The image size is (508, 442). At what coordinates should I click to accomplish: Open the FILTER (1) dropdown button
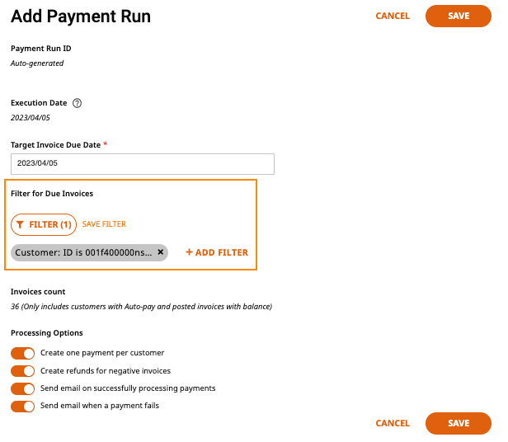[x=44, y=224]
